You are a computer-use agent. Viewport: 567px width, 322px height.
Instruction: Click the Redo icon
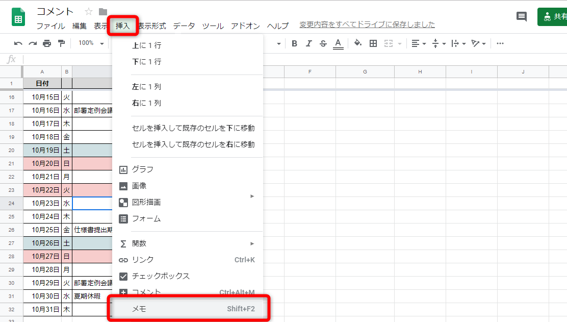(32, 43)
